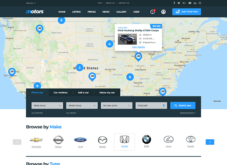Open the Twitter social icon
The width and height of the screenshot is (227, 165).
coord(179,3)
